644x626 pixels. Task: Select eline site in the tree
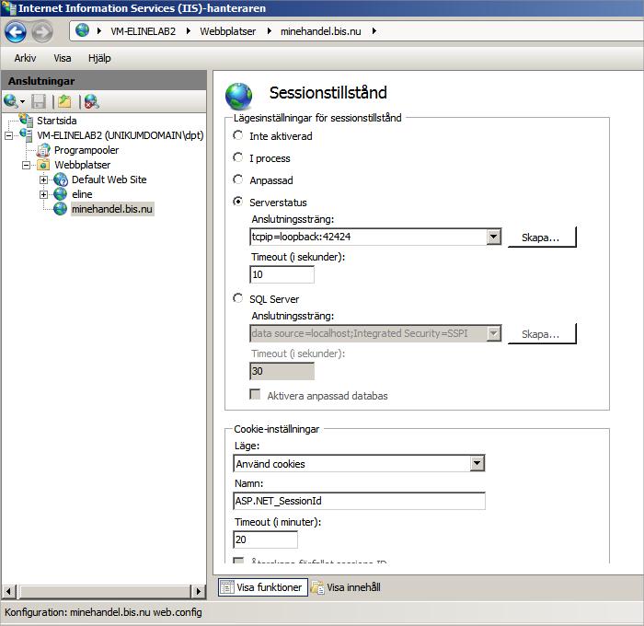(x=82, y=194)
